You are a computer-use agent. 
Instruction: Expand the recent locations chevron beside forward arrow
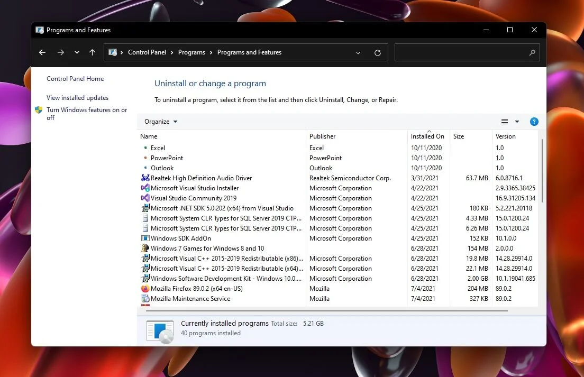(76, 52)
